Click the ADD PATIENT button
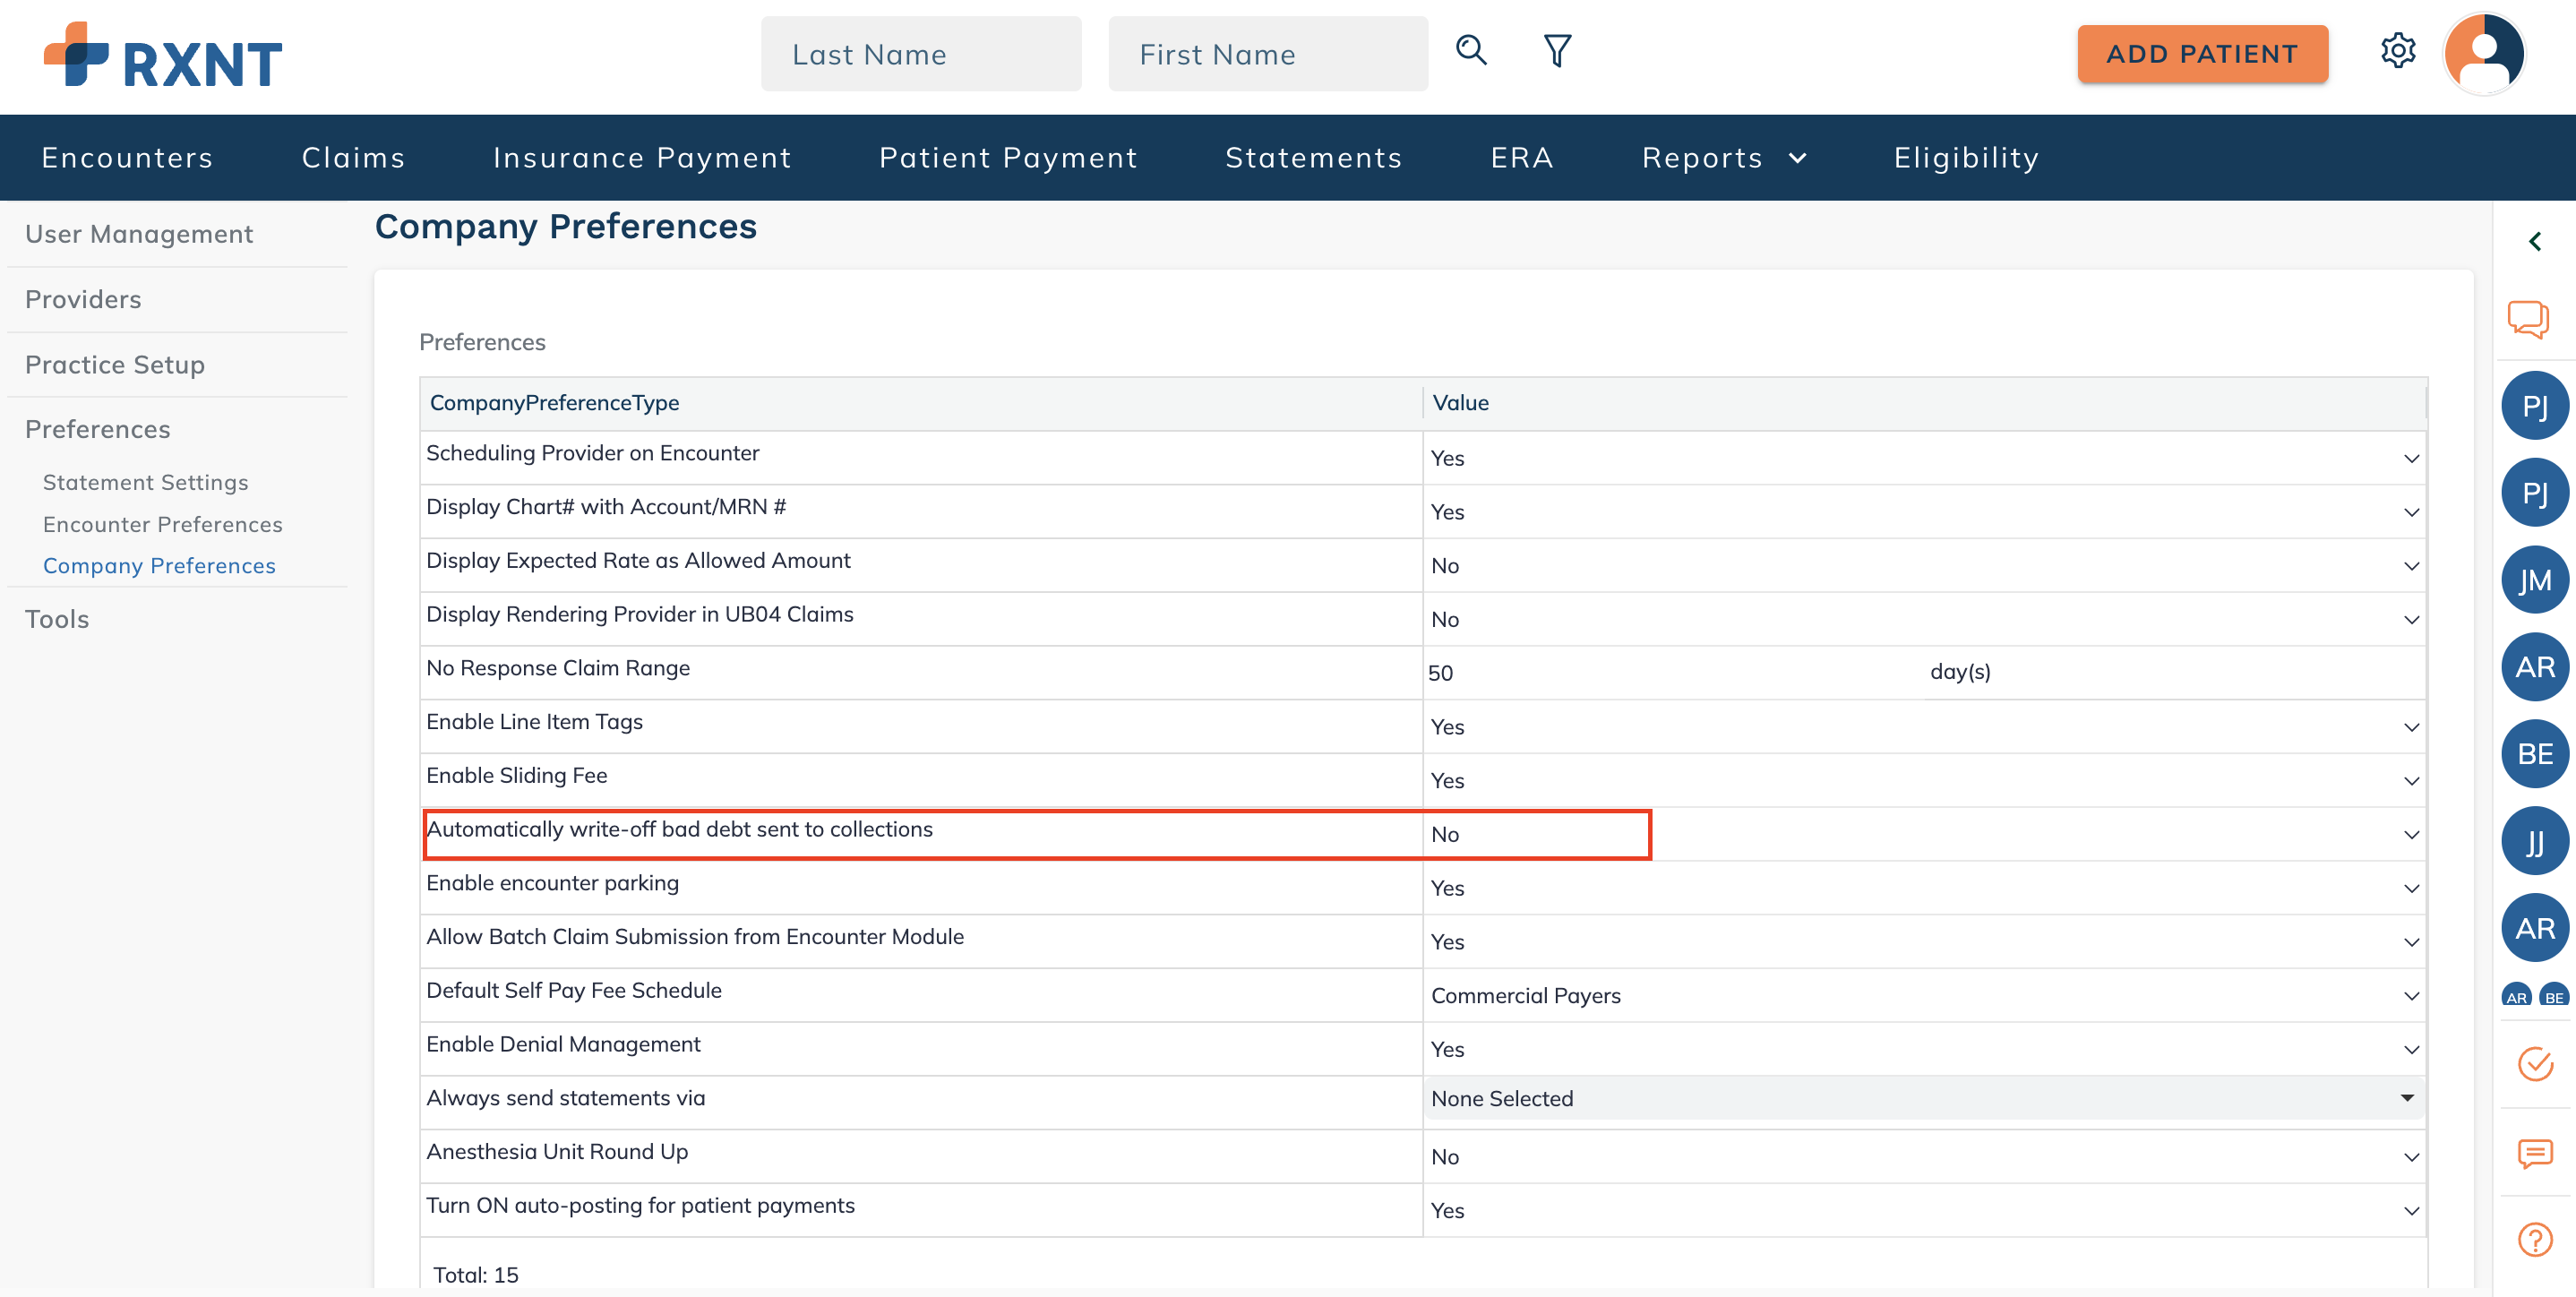 2202,54
